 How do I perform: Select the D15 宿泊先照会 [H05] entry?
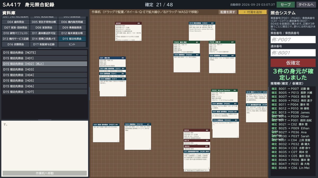tap(45, 81)
